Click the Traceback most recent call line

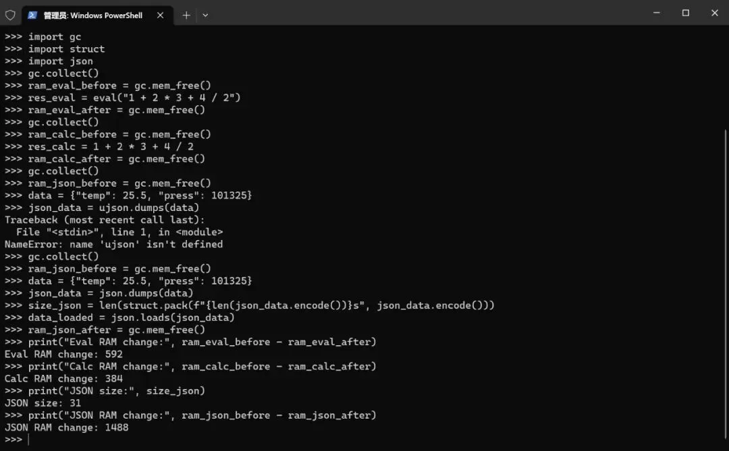coord(105,220)
